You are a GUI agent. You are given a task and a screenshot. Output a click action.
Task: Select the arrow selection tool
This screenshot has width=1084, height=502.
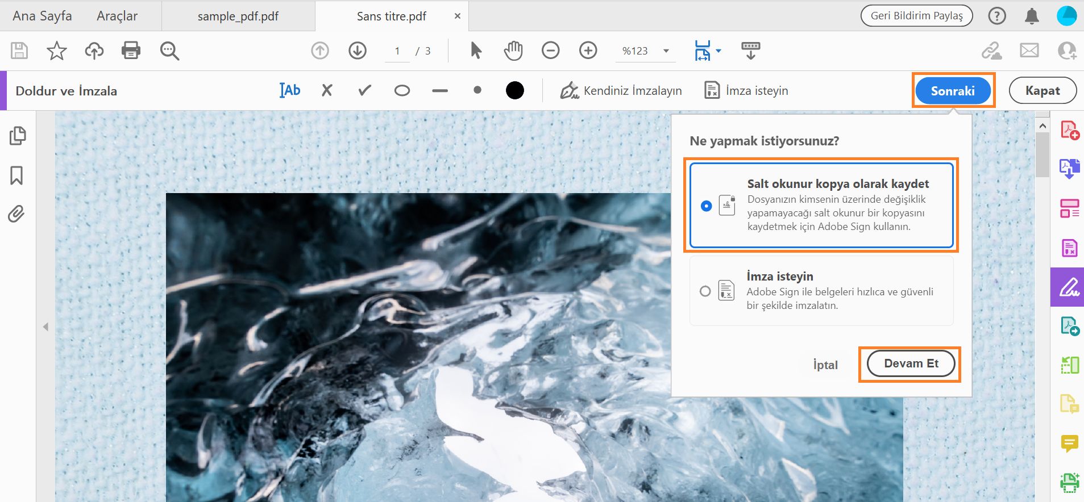(476, 51)
